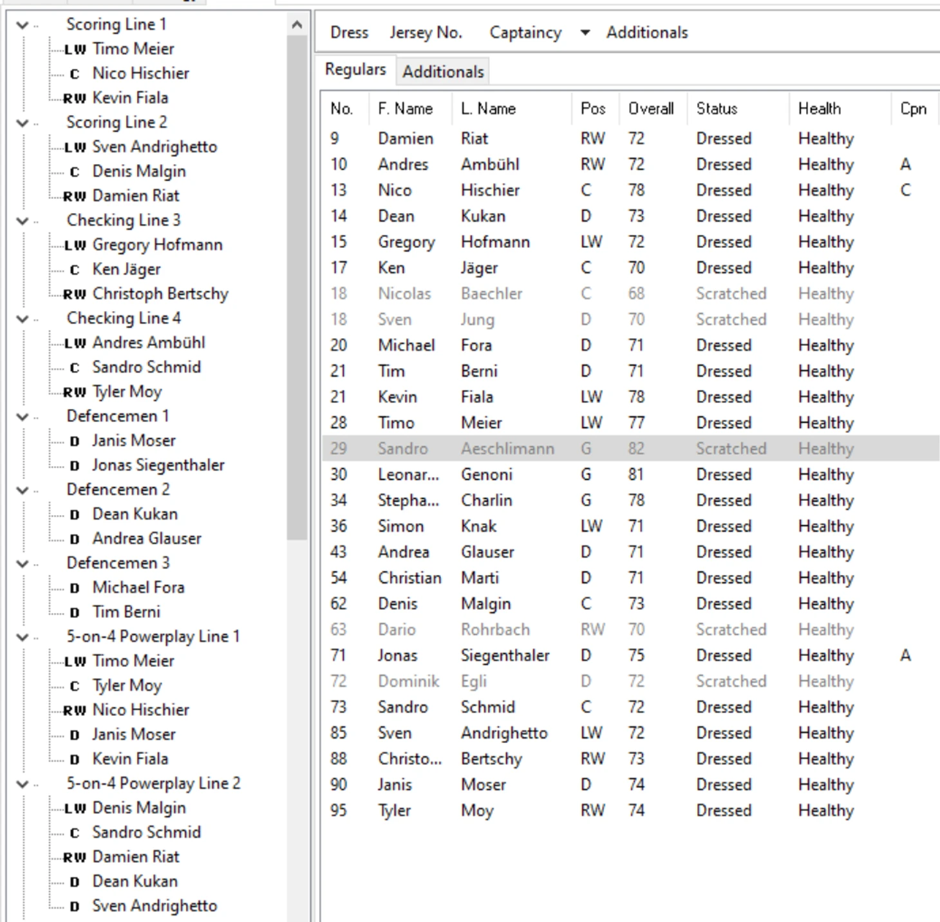The image size is (940, 922).
Task: Open the Jersey No. menu
Action: click(426, 32)
